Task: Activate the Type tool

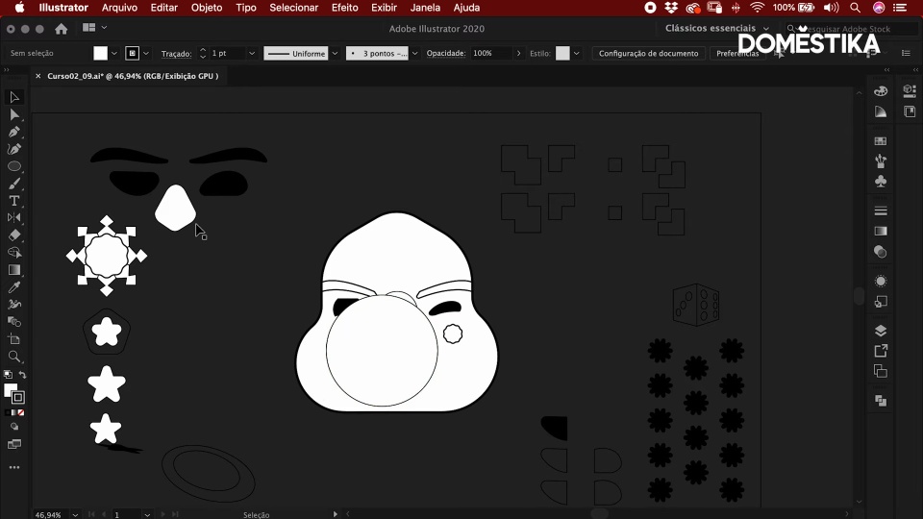Action: click(14, 201)
